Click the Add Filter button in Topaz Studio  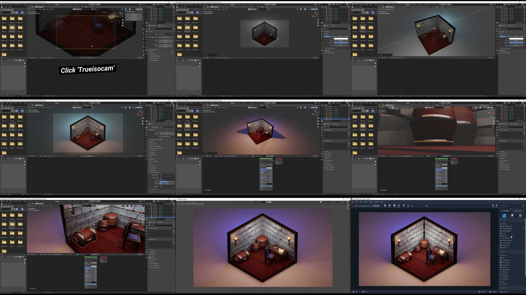506,211
